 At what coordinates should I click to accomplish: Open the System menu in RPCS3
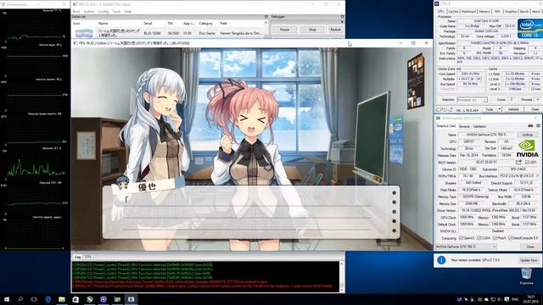89,11
